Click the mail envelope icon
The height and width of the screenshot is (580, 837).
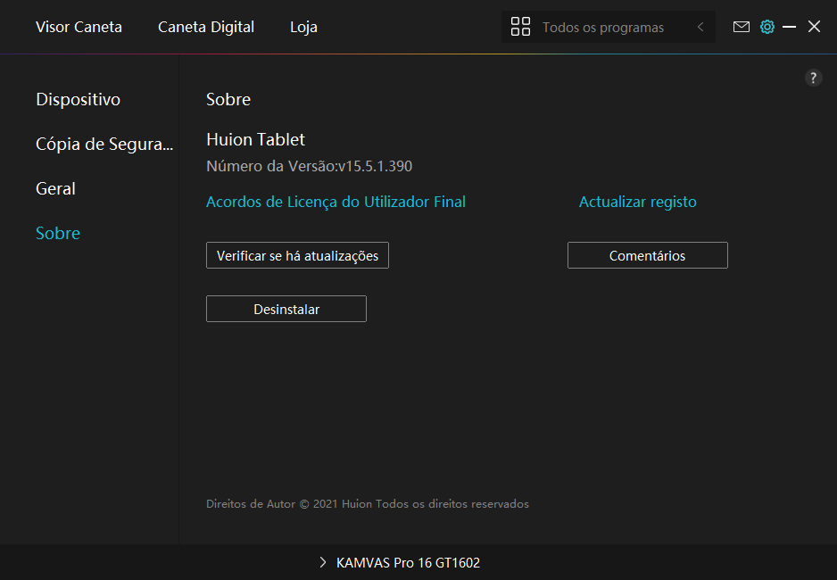coord(741,27)
